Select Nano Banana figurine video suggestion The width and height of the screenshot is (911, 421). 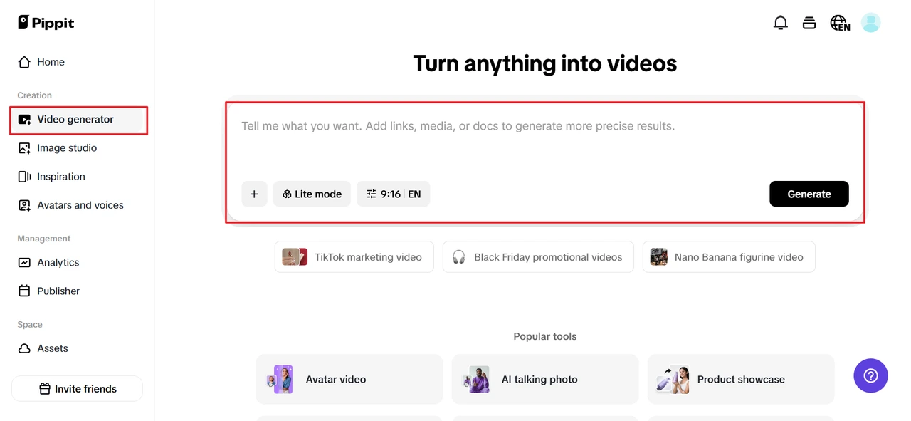point(728,257)
